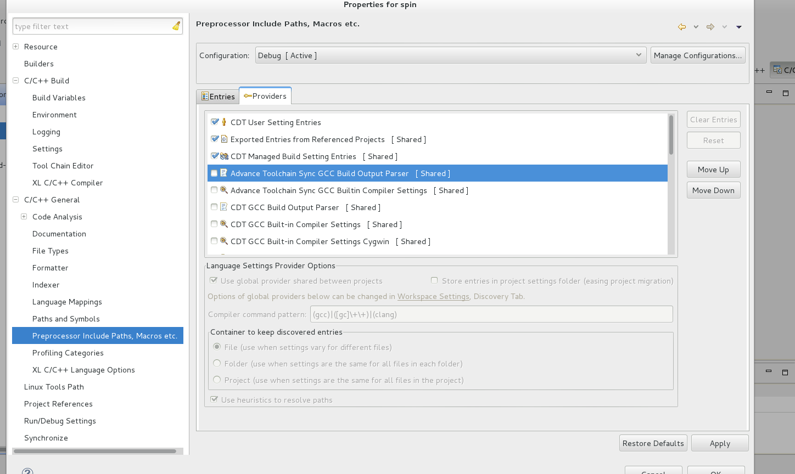Click the minimize view icon behind dialog
The height and width of the screenshot is (474, 795).
769,93
